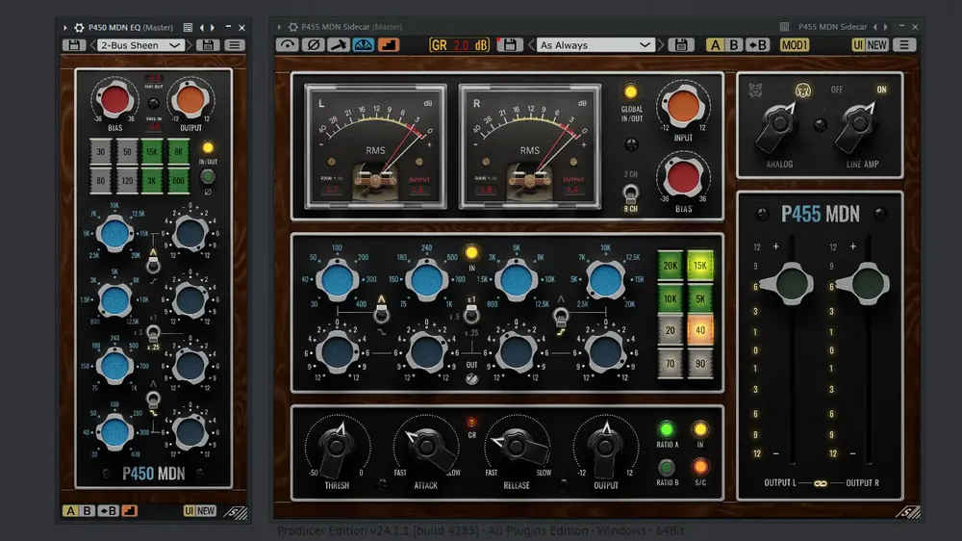Click the save preset icon right of As Always
962x541 pixels.
click(681, 45)
